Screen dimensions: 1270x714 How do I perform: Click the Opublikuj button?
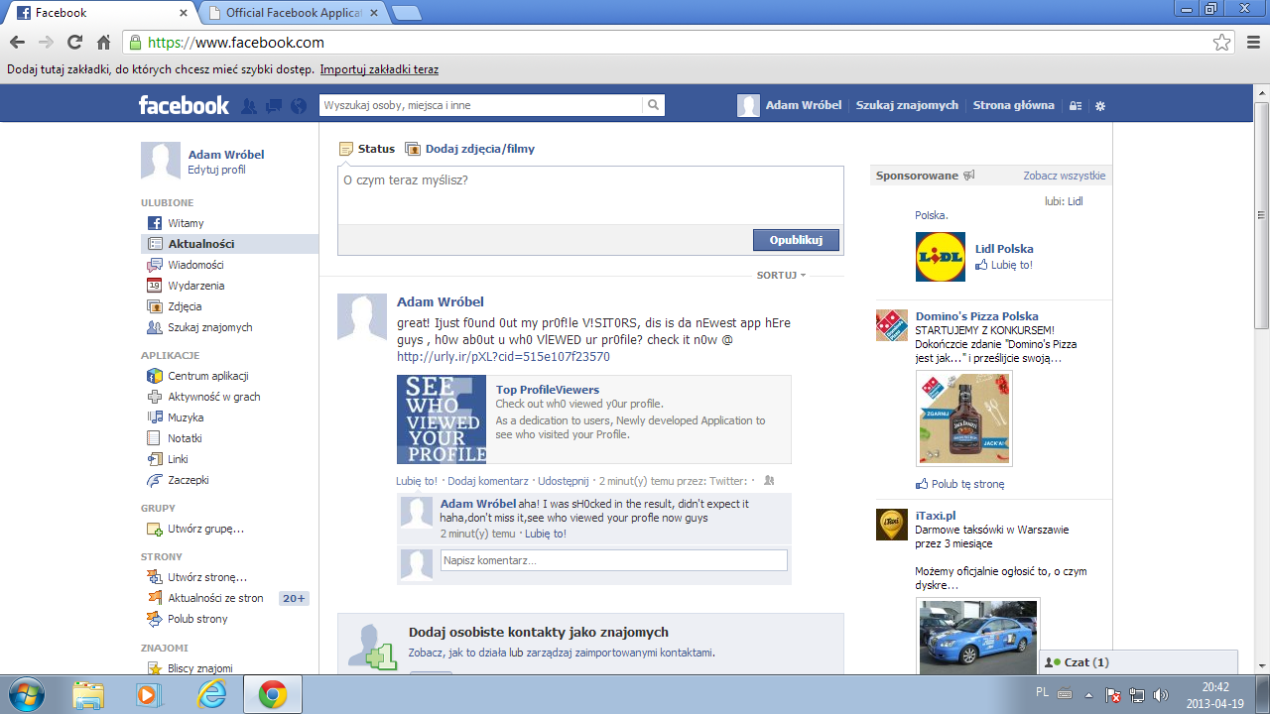coord(796,240)
